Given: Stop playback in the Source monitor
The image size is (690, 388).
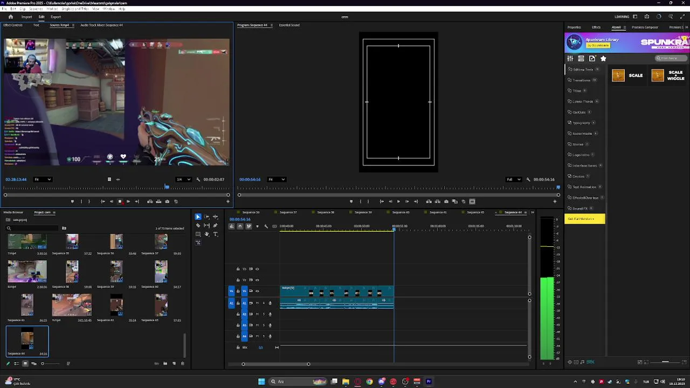Looking at the screenshot, I should (120, 202).
